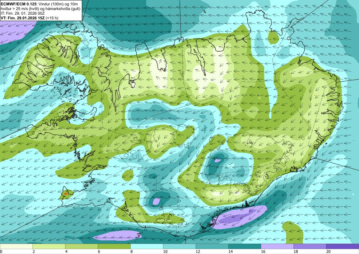Screen dimensions: 359x254
Task: Click the legend value '12'
Action: 198,251
